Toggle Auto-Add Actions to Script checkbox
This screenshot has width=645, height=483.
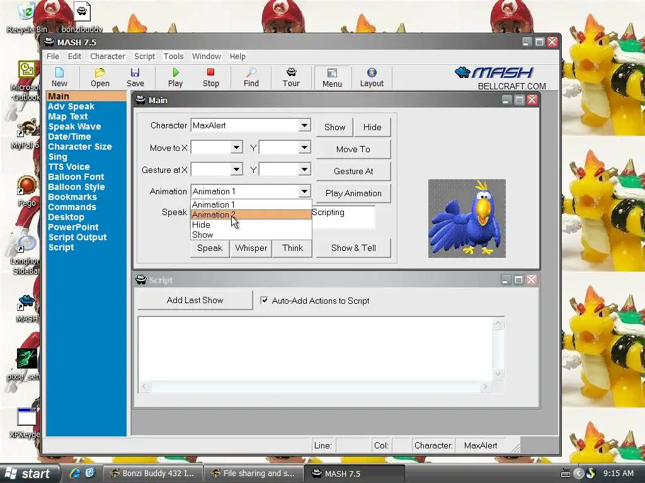264,301
